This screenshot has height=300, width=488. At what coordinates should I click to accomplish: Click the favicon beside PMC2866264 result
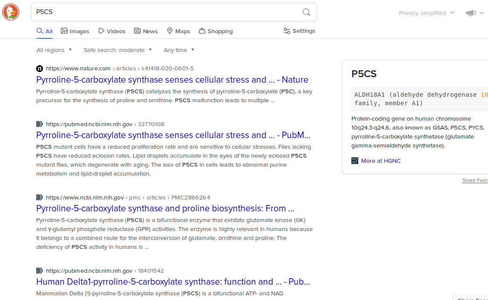pos(40,197)
